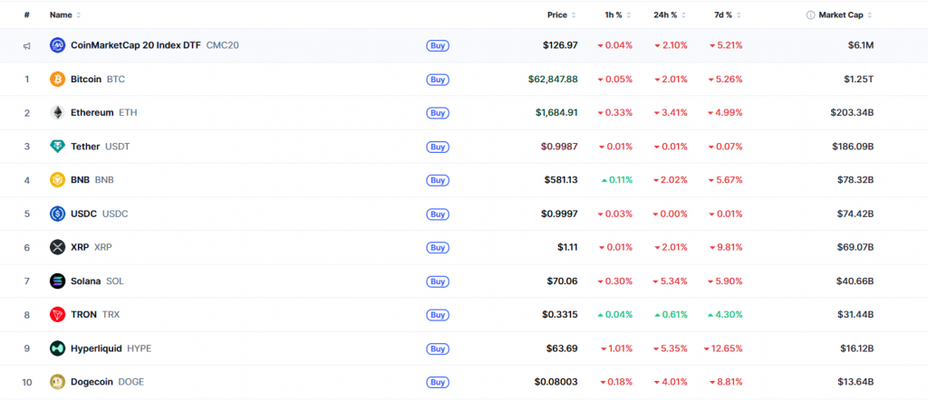Image resolution: width=928 pixels, height=400 pixels.
Task: Open the Tether USDT coin page
Action: tap(100, 146)
